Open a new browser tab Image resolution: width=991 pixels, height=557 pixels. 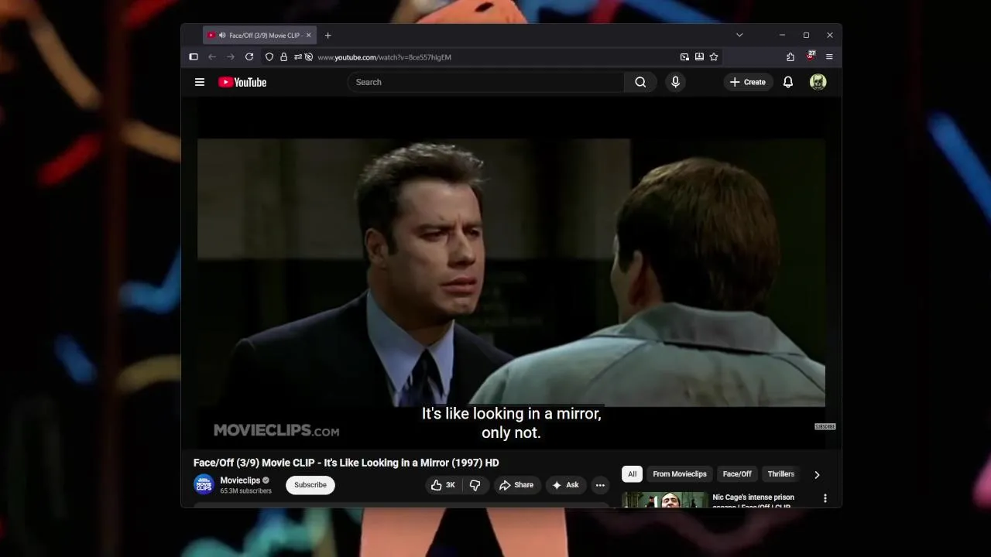coord(327,36)
